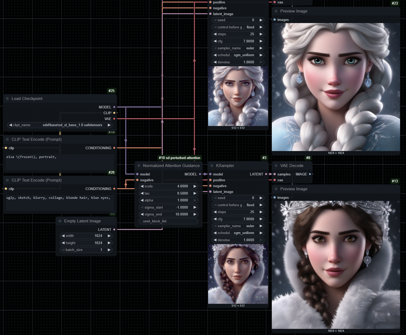The height and width of the screenshot is (335, 406).
Task: Increase seed with right arrow in KSampler #3
Action: click(261, 198)
